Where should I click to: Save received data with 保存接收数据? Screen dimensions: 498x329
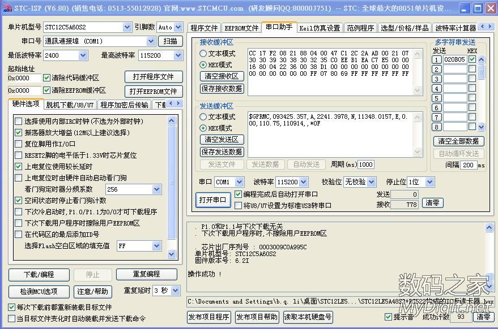click(x=222, y=88)
